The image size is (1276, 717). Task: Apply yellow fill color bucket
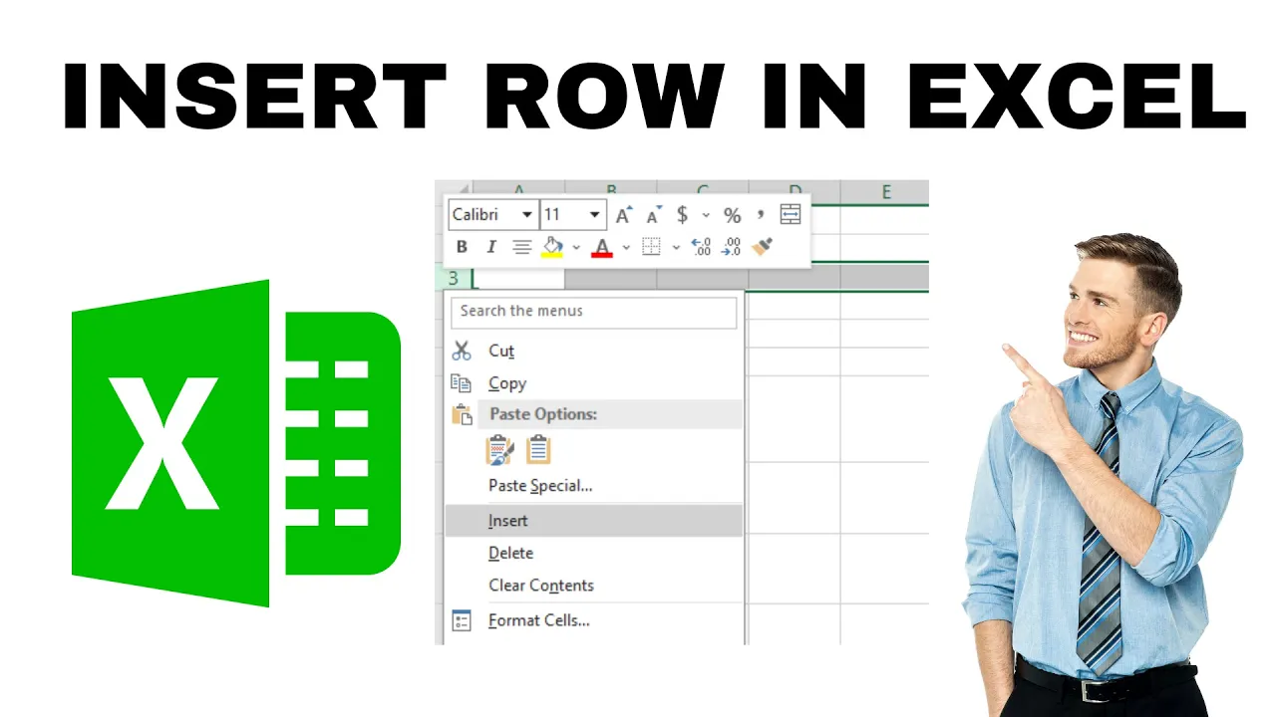click(x=552, y=247)
